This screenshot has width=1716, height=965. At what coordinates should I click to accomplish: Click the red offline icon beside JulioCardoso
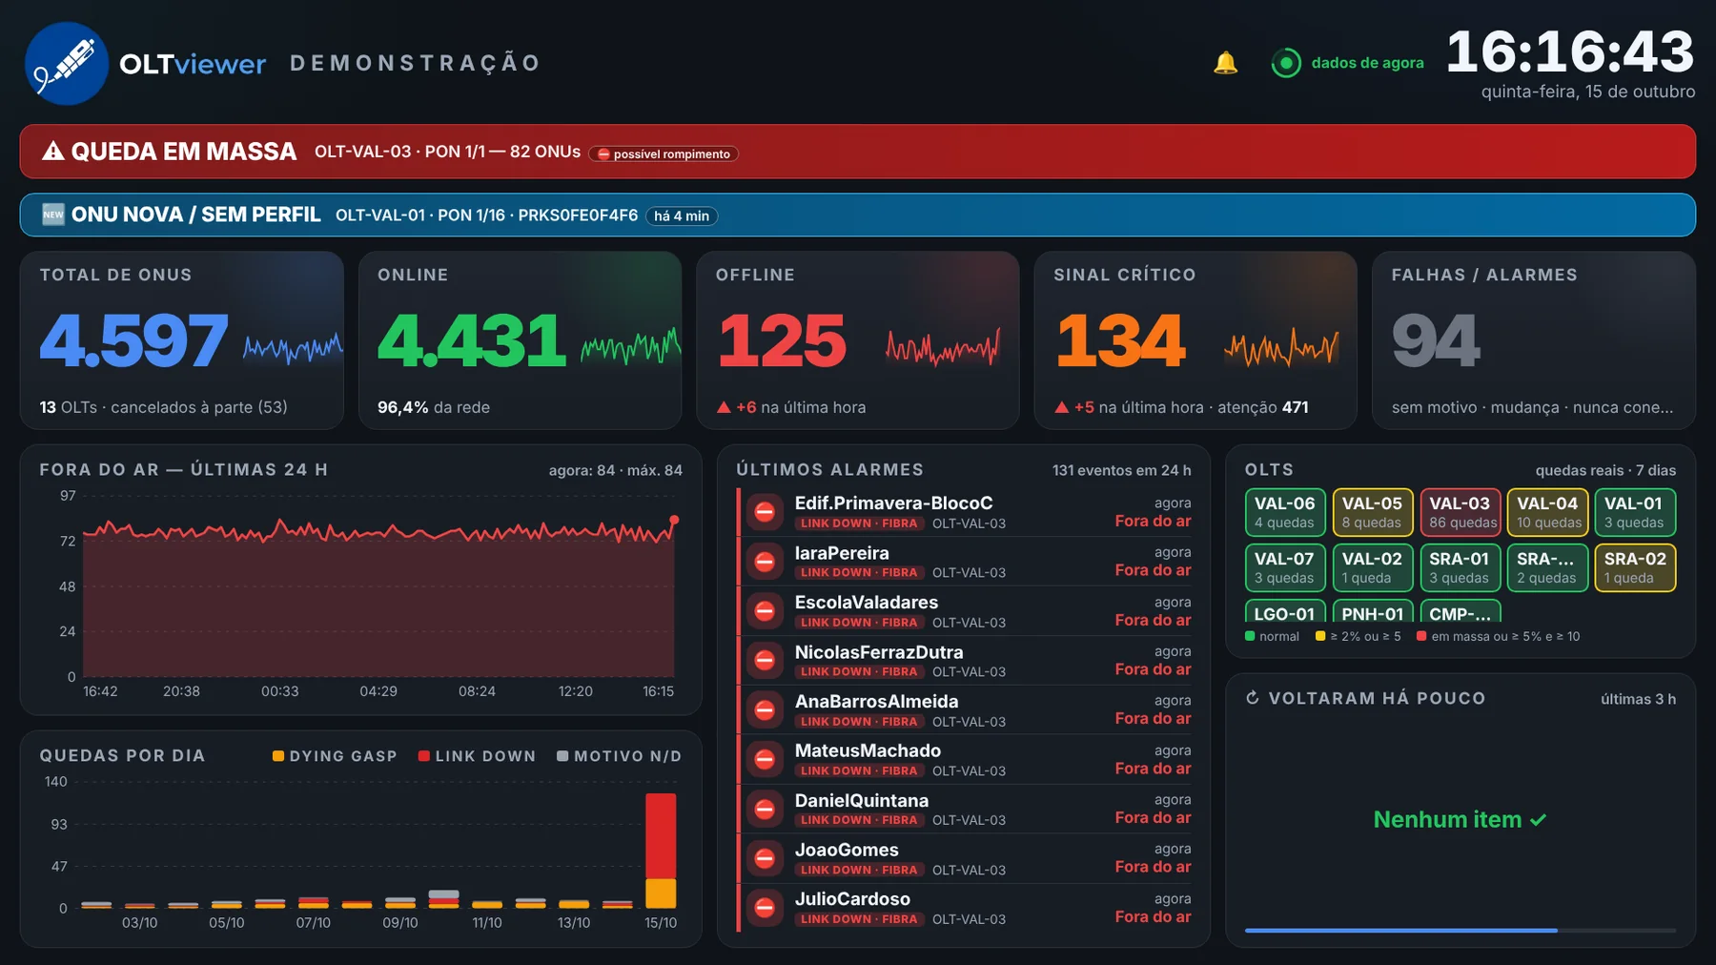pos(765,908)
